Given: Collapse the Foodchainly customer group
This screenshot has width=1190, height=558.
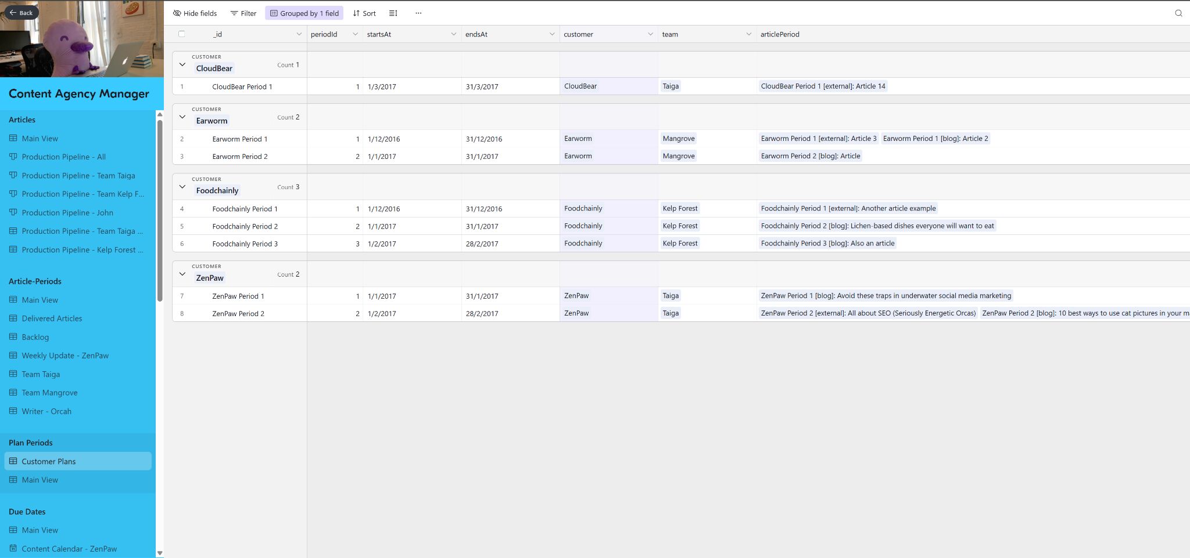Looking at the screenshot, I should tap(182, 187).
